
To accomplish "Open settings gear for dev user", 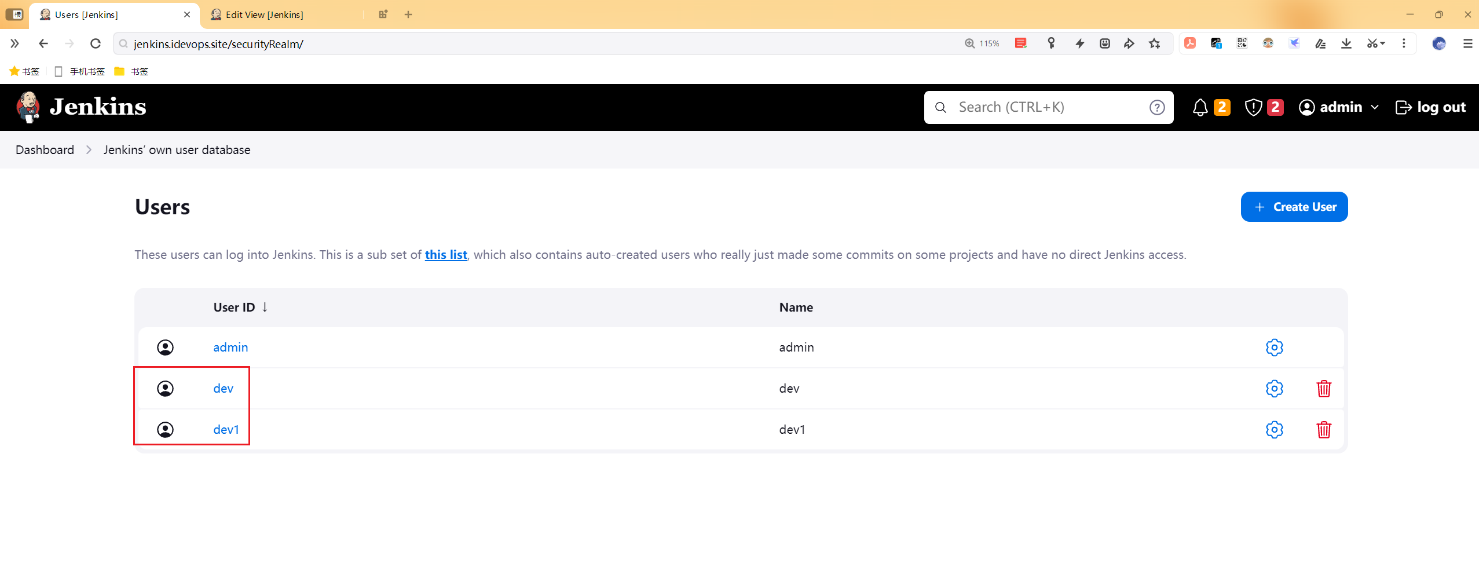I will pyautogui.click(x=1274, y=389).
